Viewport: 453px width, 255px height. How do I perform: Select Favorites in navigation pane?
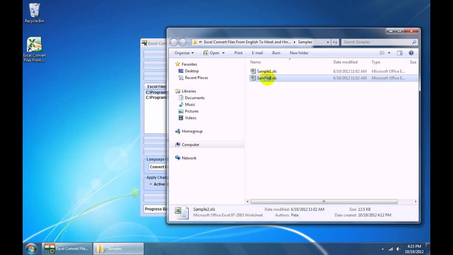(x=189, y=64)
